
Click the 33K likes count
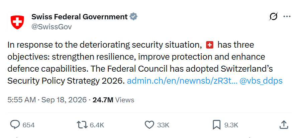tap(163, 125)
